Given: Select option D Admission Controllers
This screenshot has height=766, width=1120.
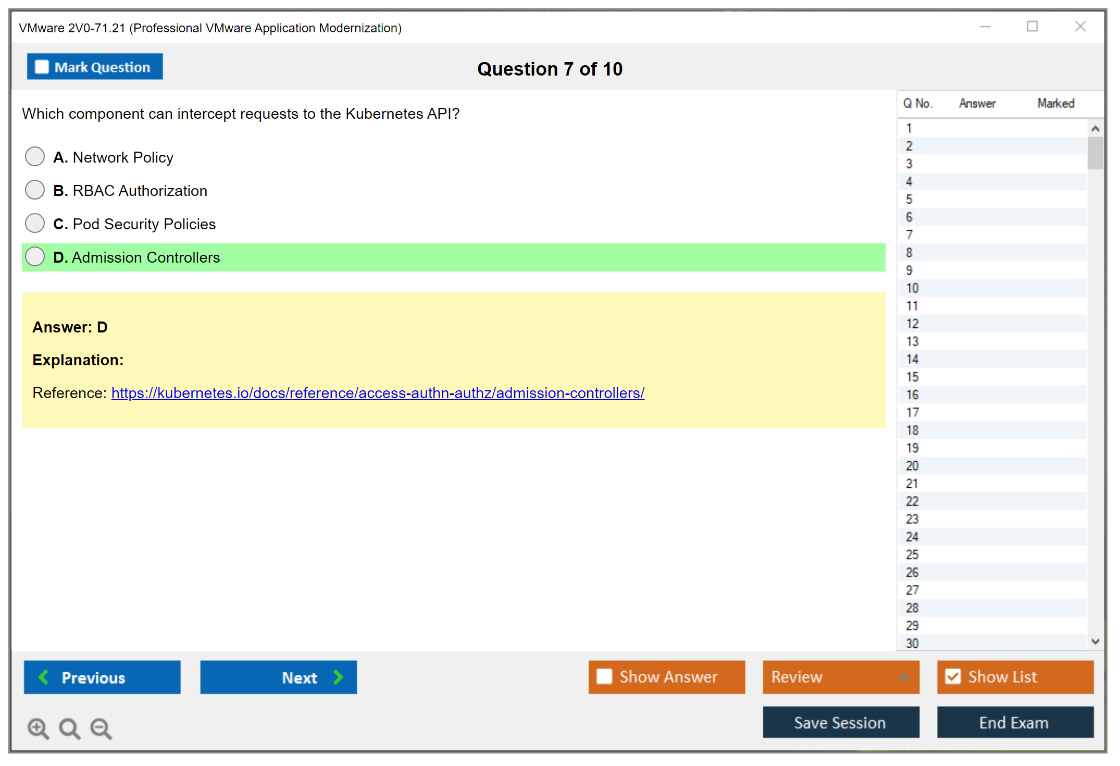Looking at the screenshot, I should 35,256.
